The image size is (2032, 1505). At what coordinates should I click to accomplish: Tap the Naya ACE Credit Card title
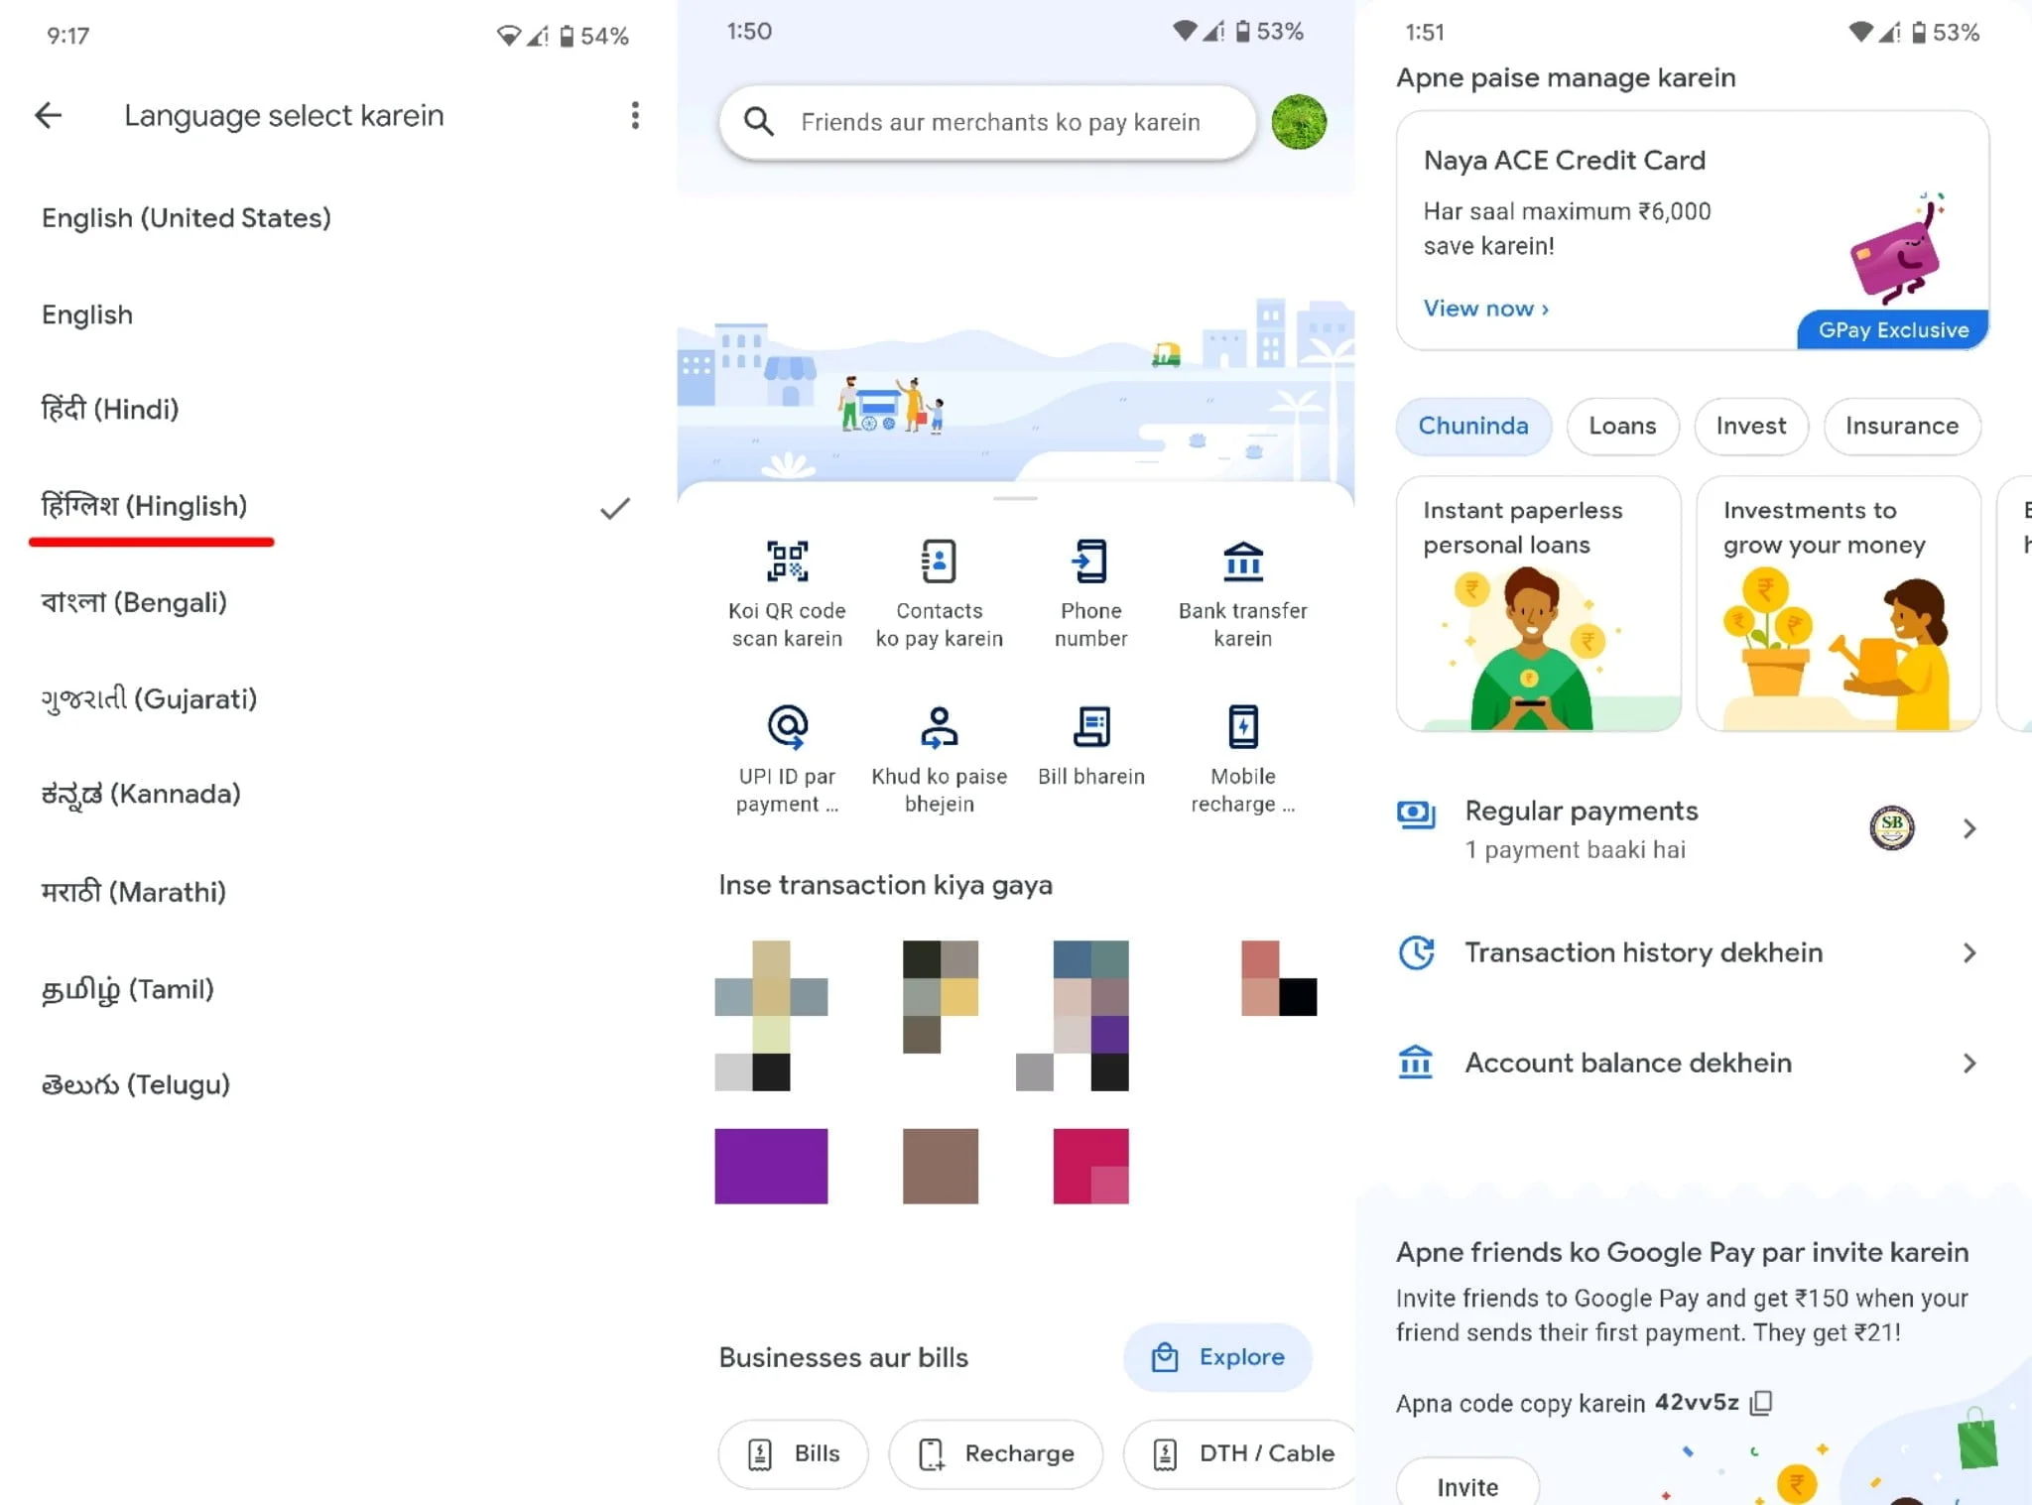click(x=1565, y=160)
